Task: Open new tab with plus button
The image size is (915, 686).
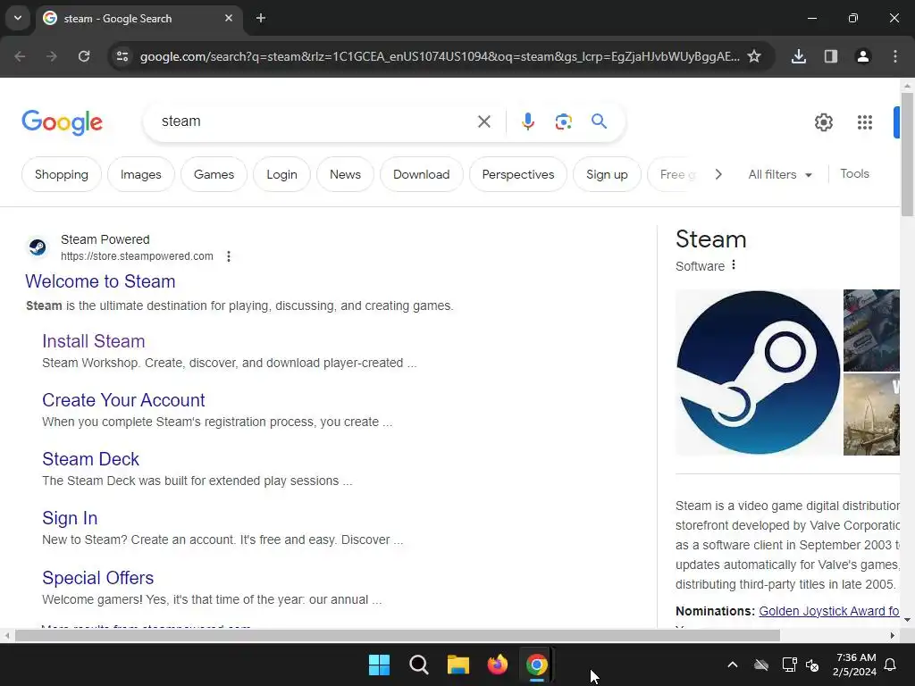Action: pyautogui.click(x=261, y=18)
